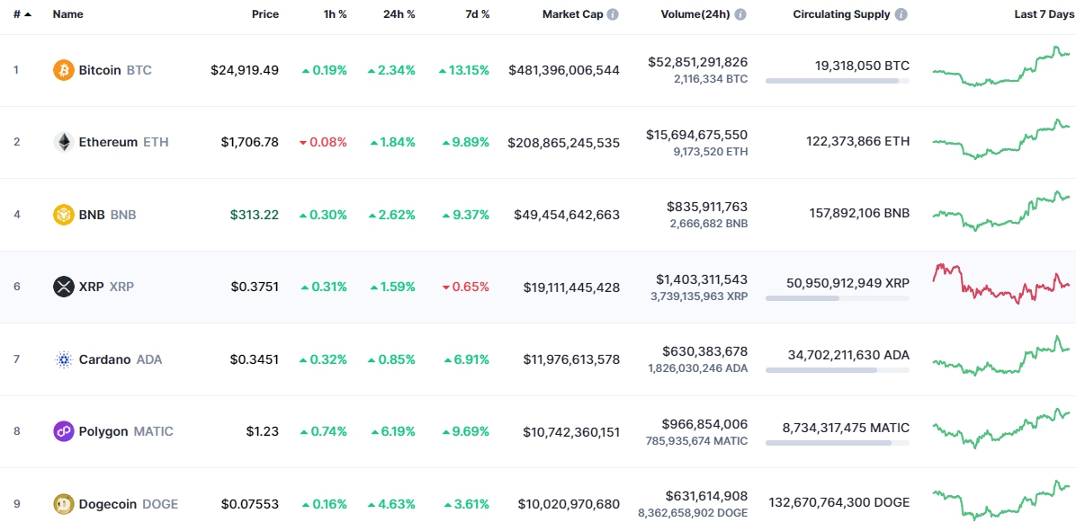The image size is (1076, 531).
Task: Click XRP price $0.3751
Action: (256, 287)
